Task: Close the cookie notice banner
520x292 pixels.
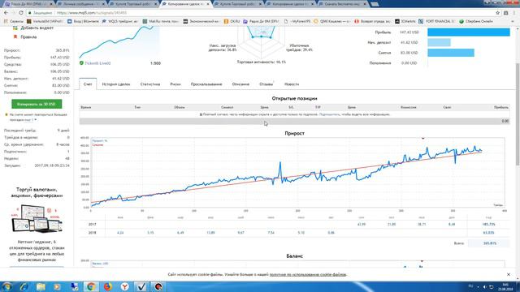Action: tap(509, 274)
